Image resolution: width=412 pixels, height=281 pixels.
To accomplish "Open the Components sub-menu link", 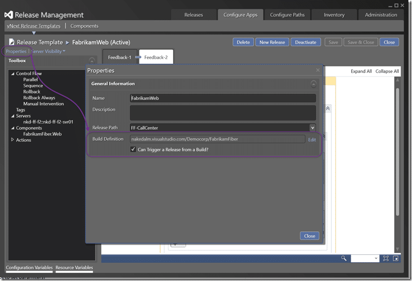I will [x=84, y=26].
